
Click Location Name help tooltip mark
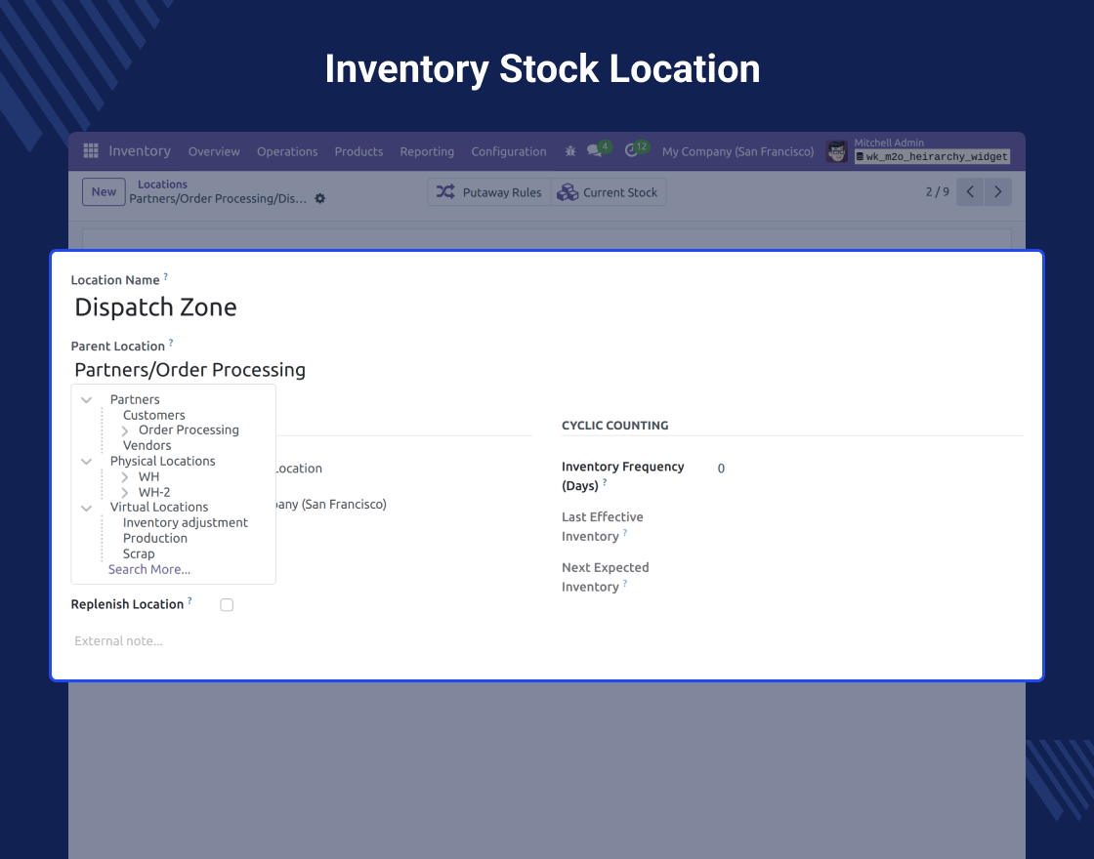[x=165, y=276]
